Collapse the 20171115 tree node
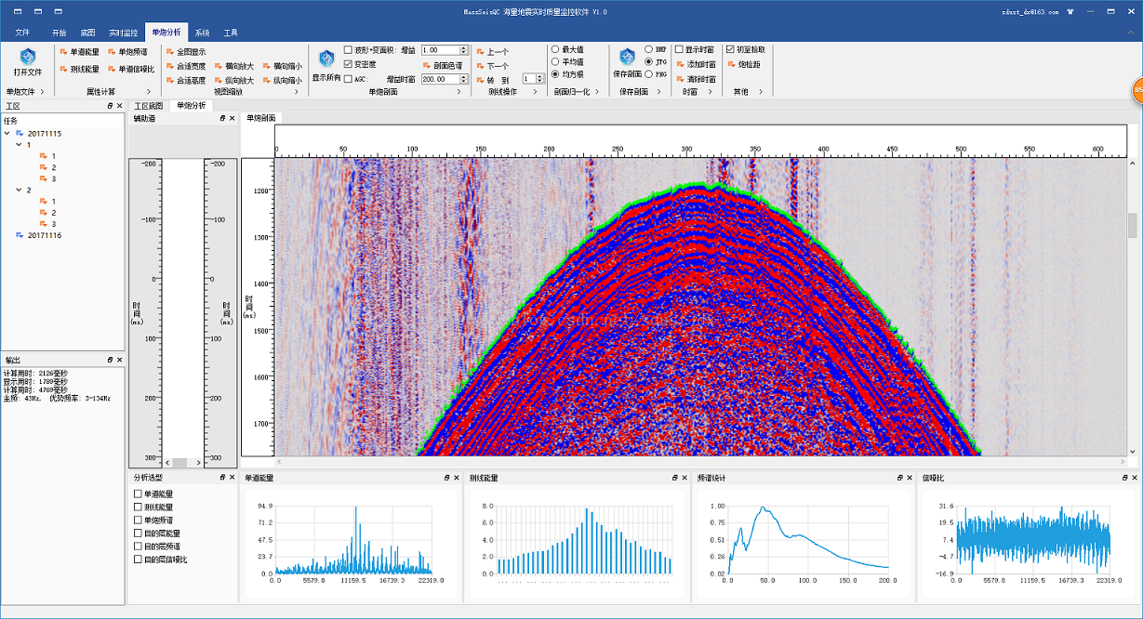The image size is (1143, 619). [x=7, y=133]
